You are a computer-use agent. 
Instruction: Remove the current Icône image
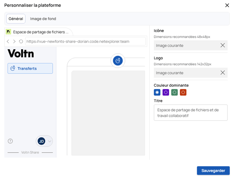(223, 45)
